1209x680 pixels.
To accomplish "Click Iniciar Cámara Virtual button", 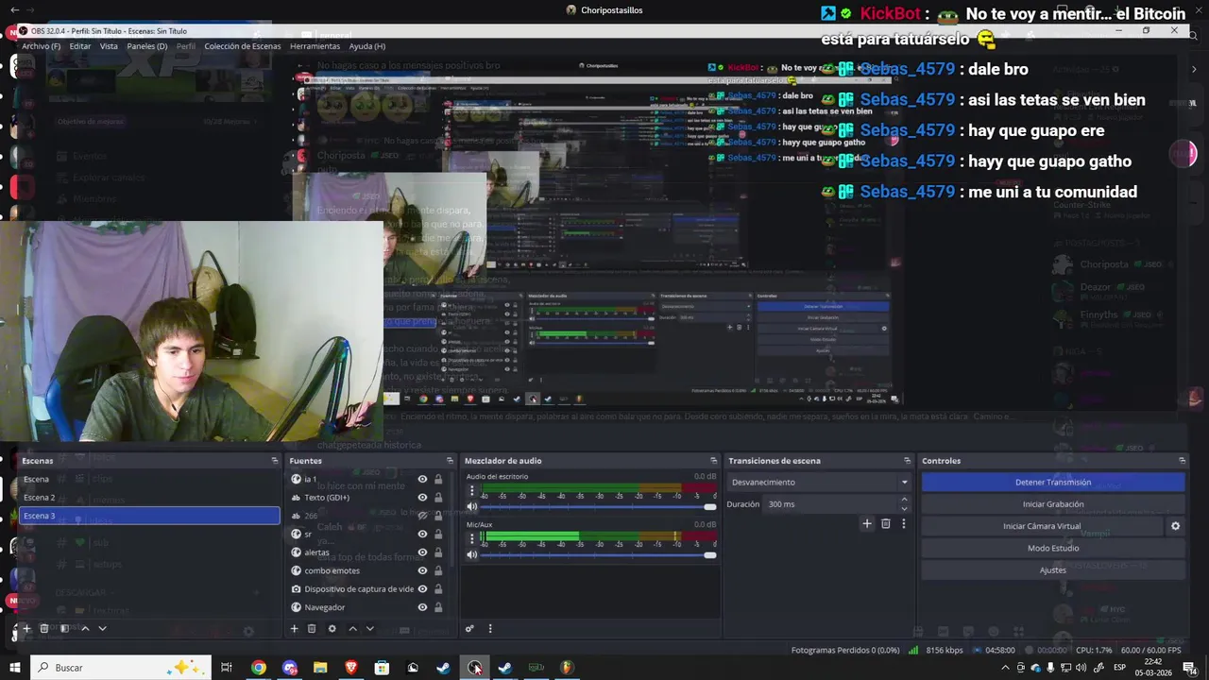I will [x=1042, y=526].
